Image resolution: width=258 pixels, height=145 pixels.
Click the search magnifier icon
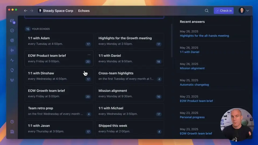207,11
